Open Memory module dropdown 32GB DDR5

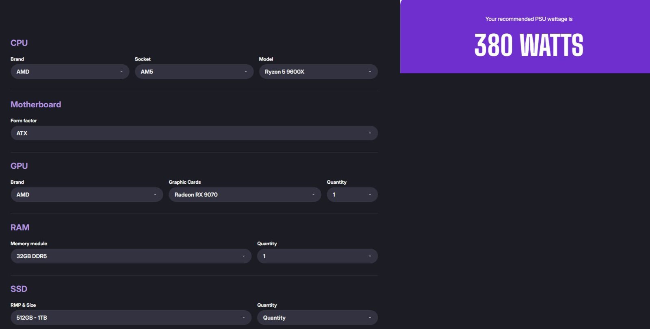[131, 256]
